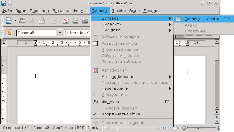Select book view layout icon

point(175,128)
